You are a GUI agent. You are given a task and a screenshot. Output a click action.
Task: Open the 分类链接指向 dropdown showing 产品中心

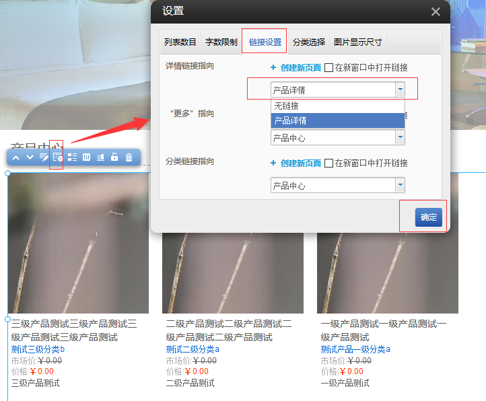tap(400, 185)
